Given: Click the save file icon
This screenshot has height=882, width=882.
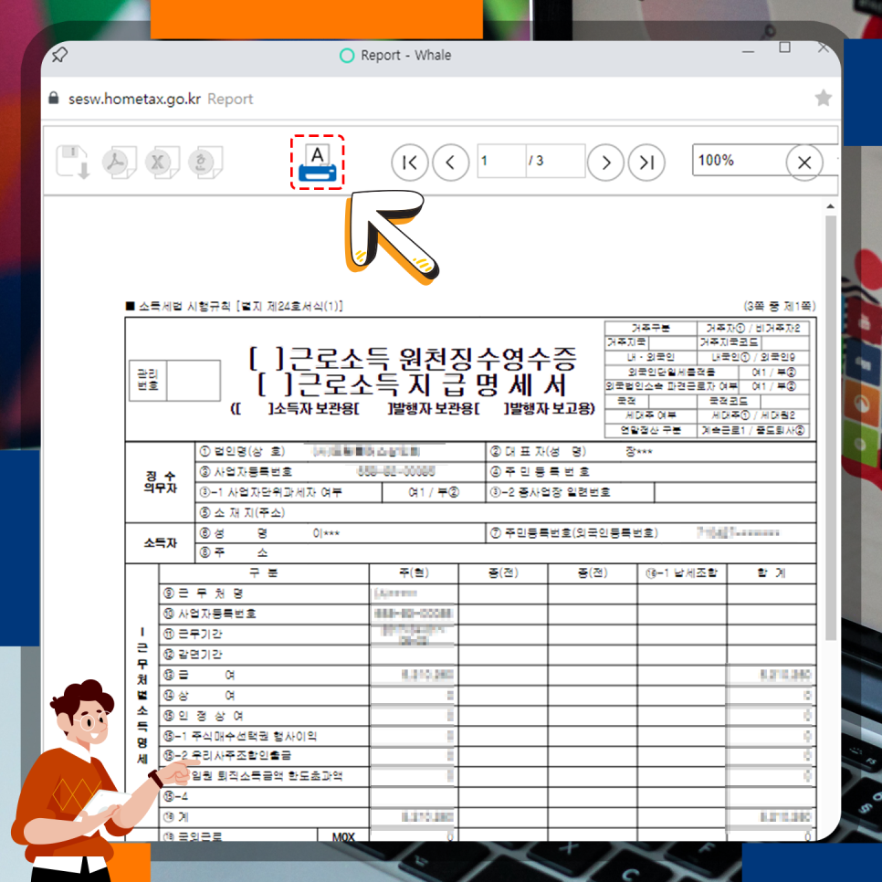Looking at the screenshot, I should tap(73, 162).
